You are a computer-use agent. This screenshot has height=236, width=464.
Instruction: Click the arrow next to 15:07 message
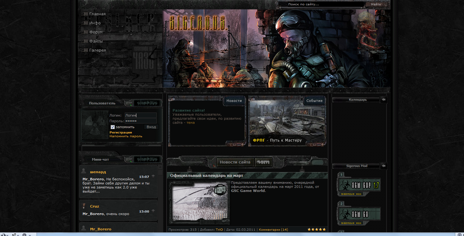click(153, 176)
